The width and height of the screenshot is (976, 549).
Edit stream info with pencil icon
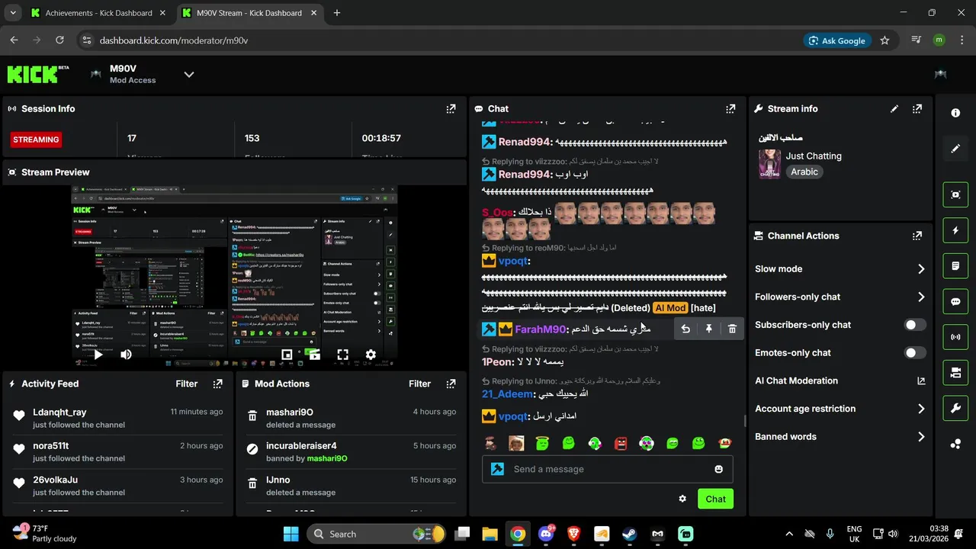(x=894, y=109)
